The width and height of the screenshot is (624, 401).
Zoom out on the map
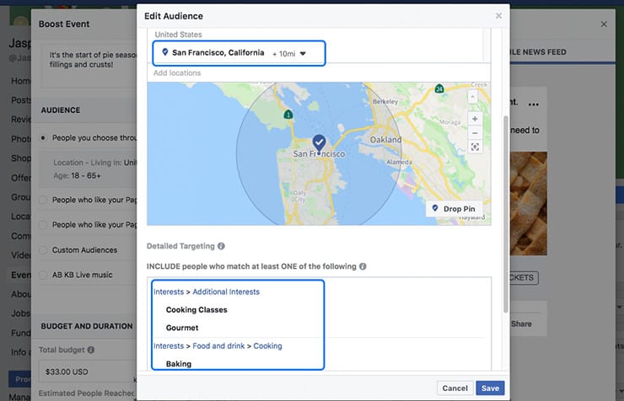coord(475,133)
